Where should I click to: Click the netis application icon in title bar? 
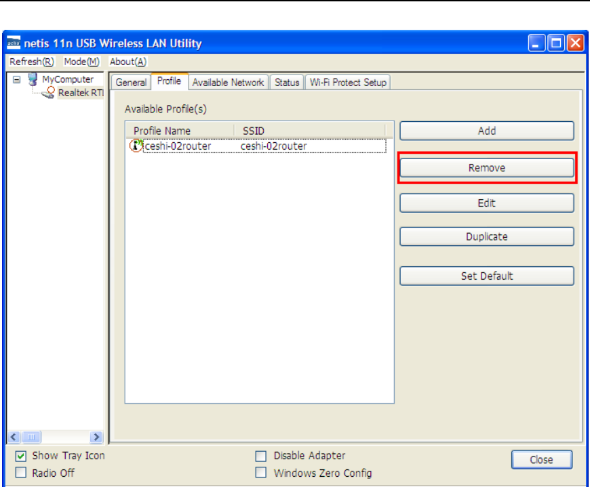pyautogui.click(x=14, y=43)
